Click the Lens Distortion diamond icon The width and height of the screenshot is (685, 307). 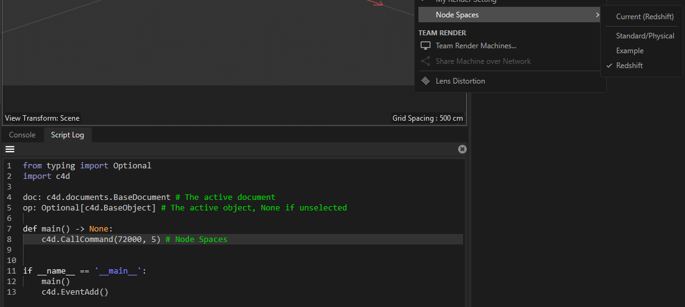click(425, 81)
